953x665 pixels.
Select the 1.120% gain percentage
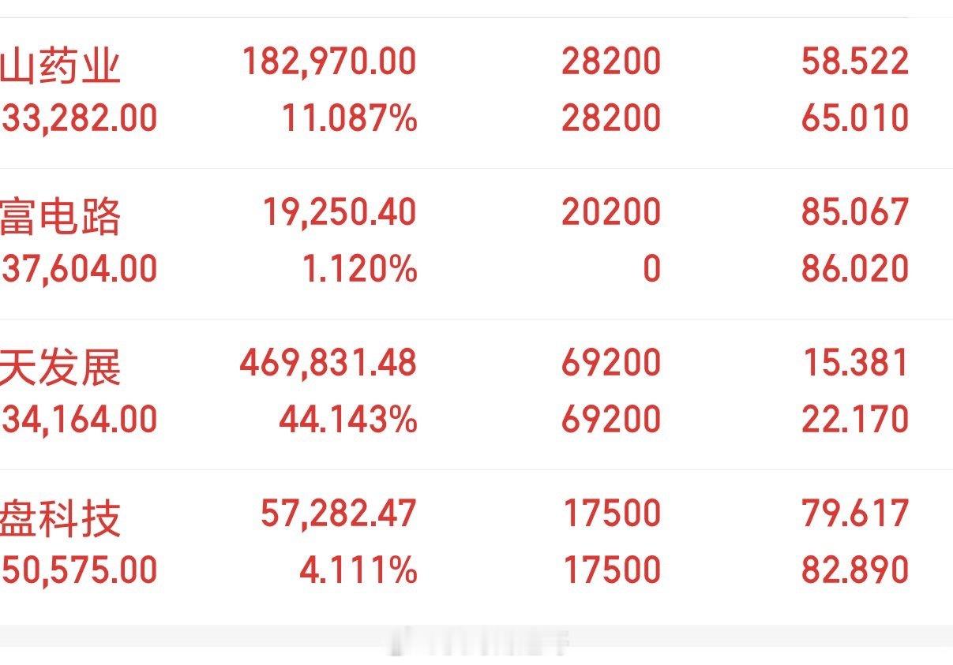pos(359,270)
